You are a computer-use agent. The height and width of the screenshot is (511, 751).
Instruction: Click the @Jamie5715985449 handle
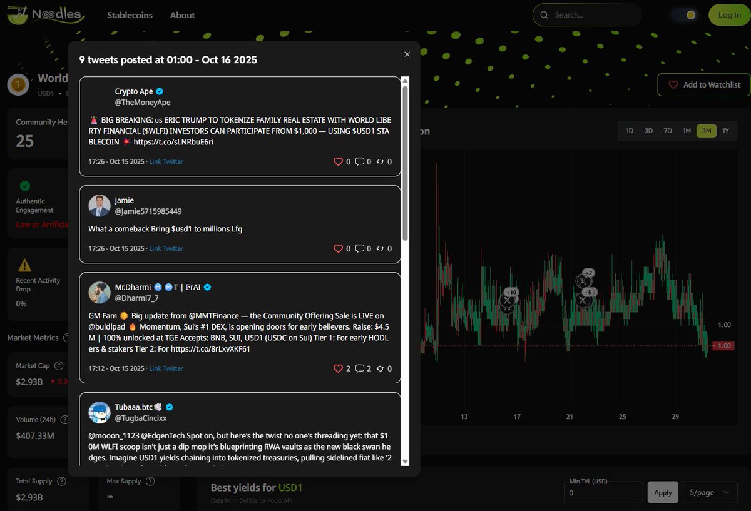(148, 211)
